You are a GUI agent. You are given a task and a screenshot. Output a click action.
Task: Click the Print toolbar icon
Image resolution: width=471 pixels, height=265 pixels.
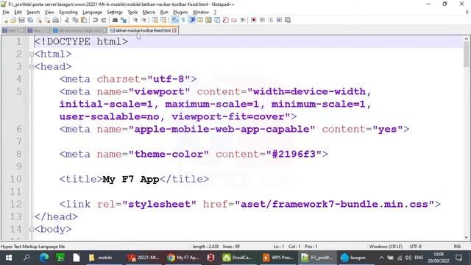pos(56,20)
